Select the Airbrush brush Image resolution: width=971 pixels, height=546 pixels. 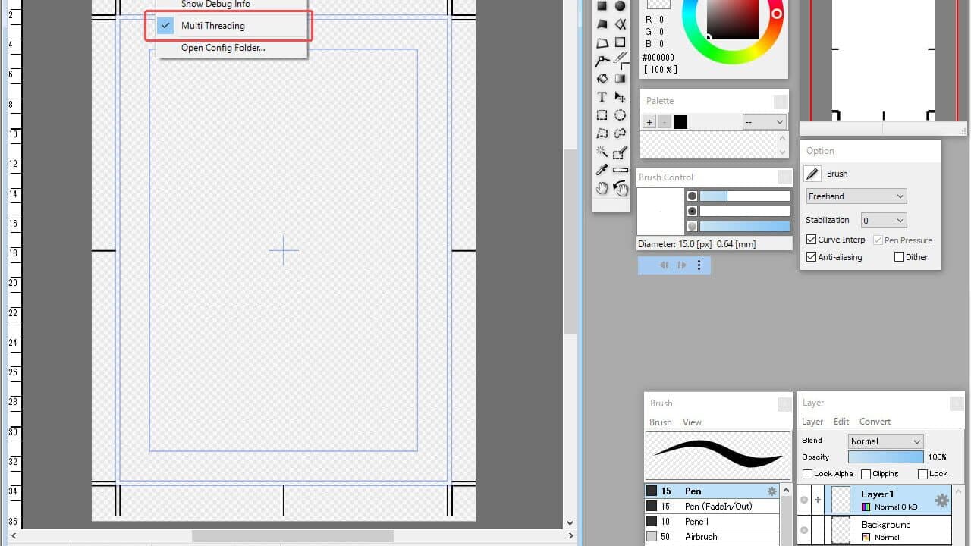coord(712,536)
